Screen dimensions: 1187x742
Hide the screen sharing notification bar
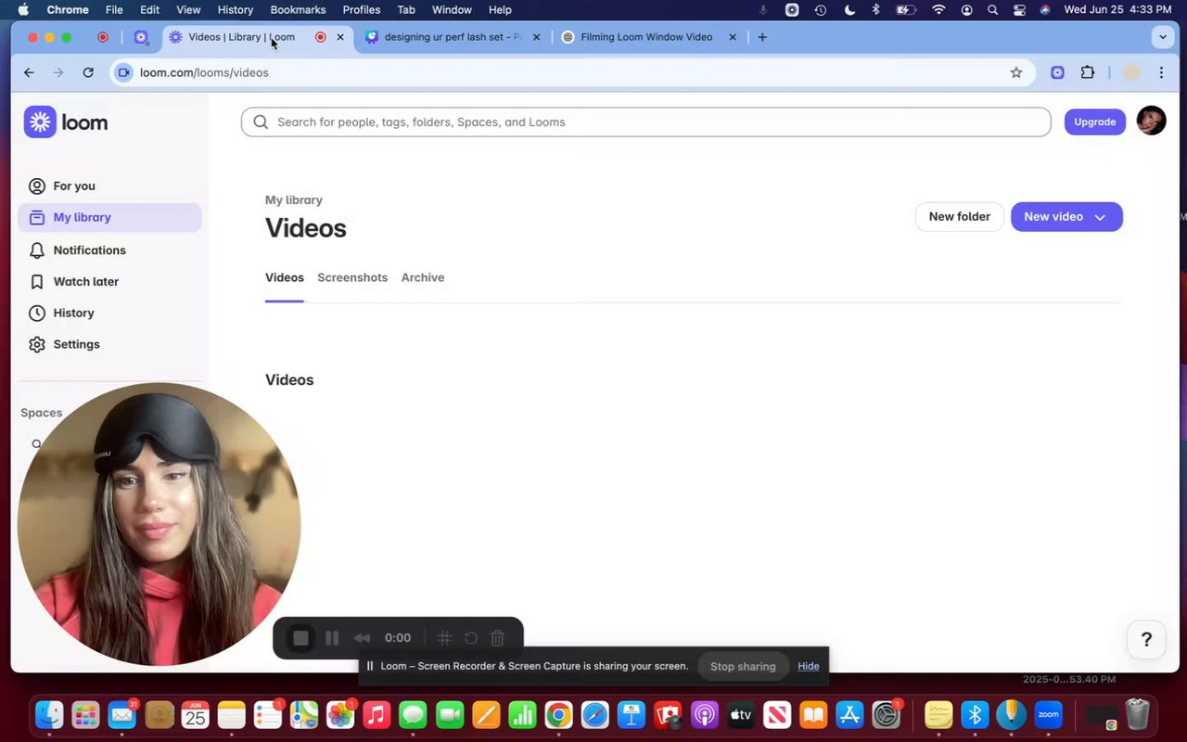[x=809, y=666]
